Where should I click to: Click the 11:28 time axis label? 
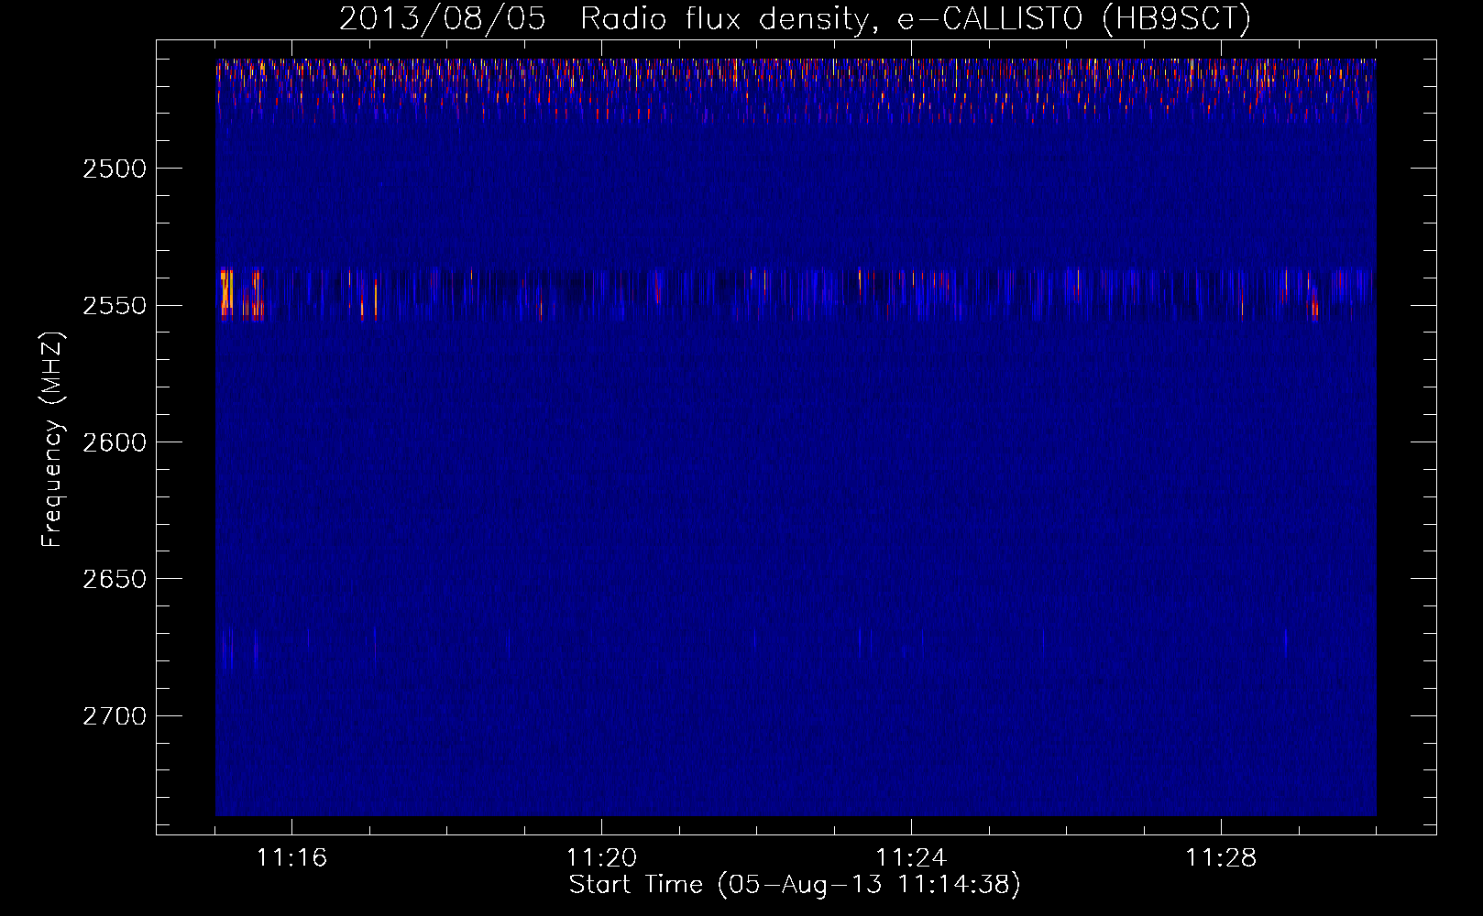click(x=1221, y=858)
